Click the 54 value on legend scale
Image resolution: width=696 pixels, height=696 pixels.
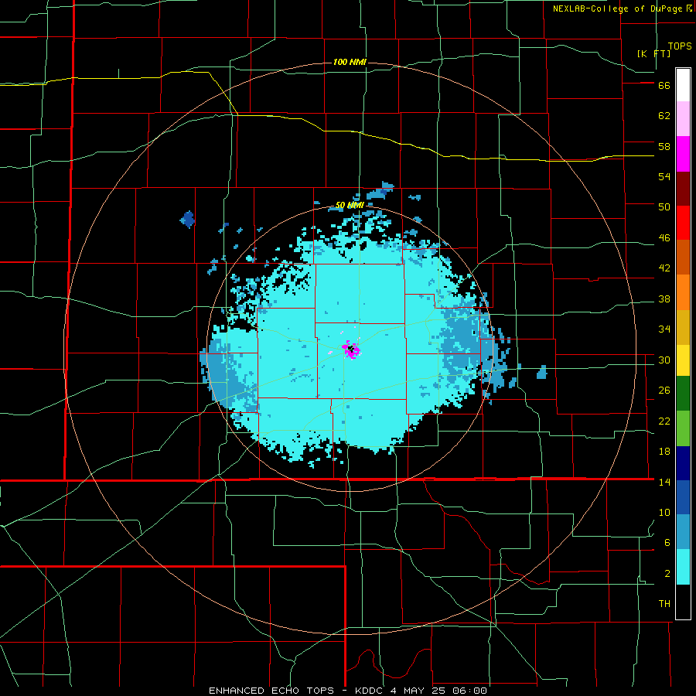(x=664, y=176)
